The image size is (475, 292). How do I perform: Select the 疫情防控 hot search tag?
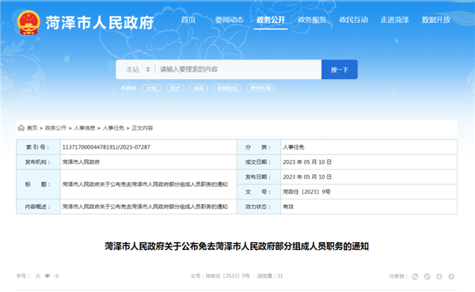[x=227, y=88]
